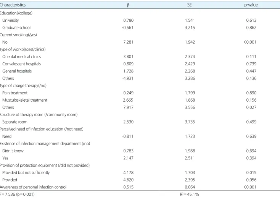This screenshot has height=198, width=280.
Task: Select the 'Graduate school' row label
Action: [16, 28]
